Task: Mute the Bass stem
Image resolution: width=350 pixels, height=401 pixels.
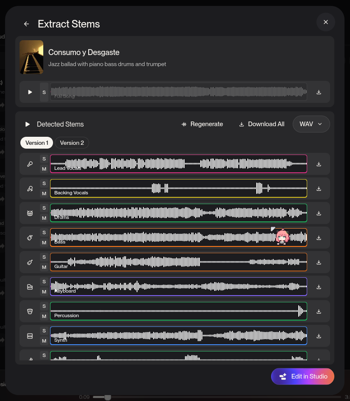Action: [x=44, y=243]
